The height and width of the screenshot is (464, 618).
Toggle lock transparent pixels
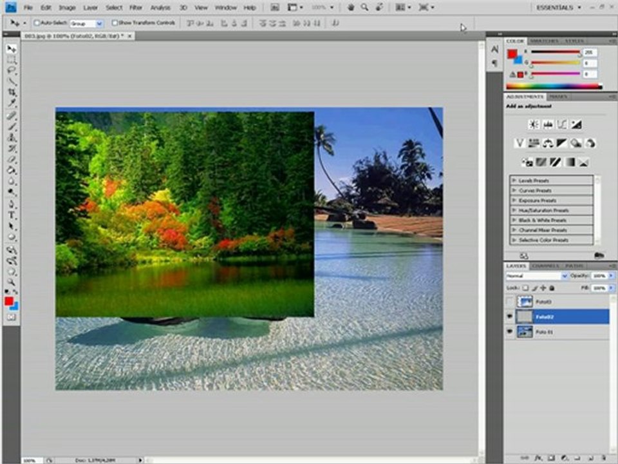(525, 288)
